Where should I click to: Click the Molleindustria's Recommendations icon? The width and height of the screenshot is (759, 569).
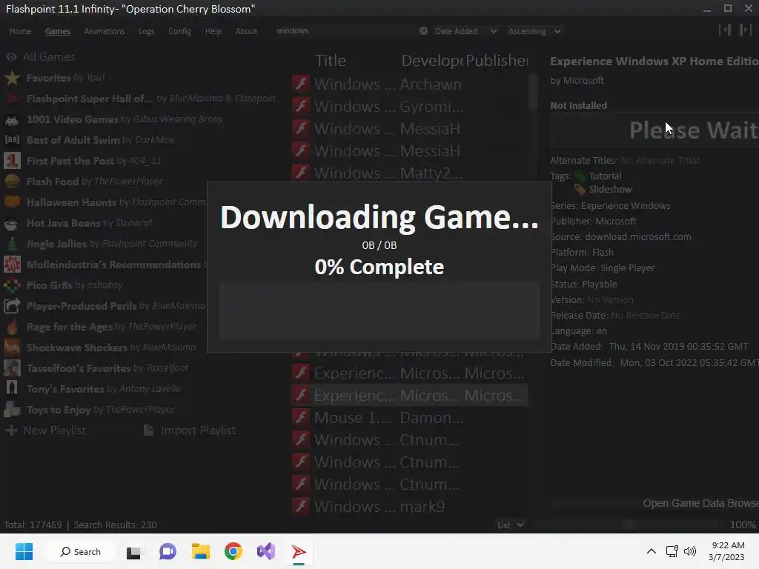click(x=12, y=264)
